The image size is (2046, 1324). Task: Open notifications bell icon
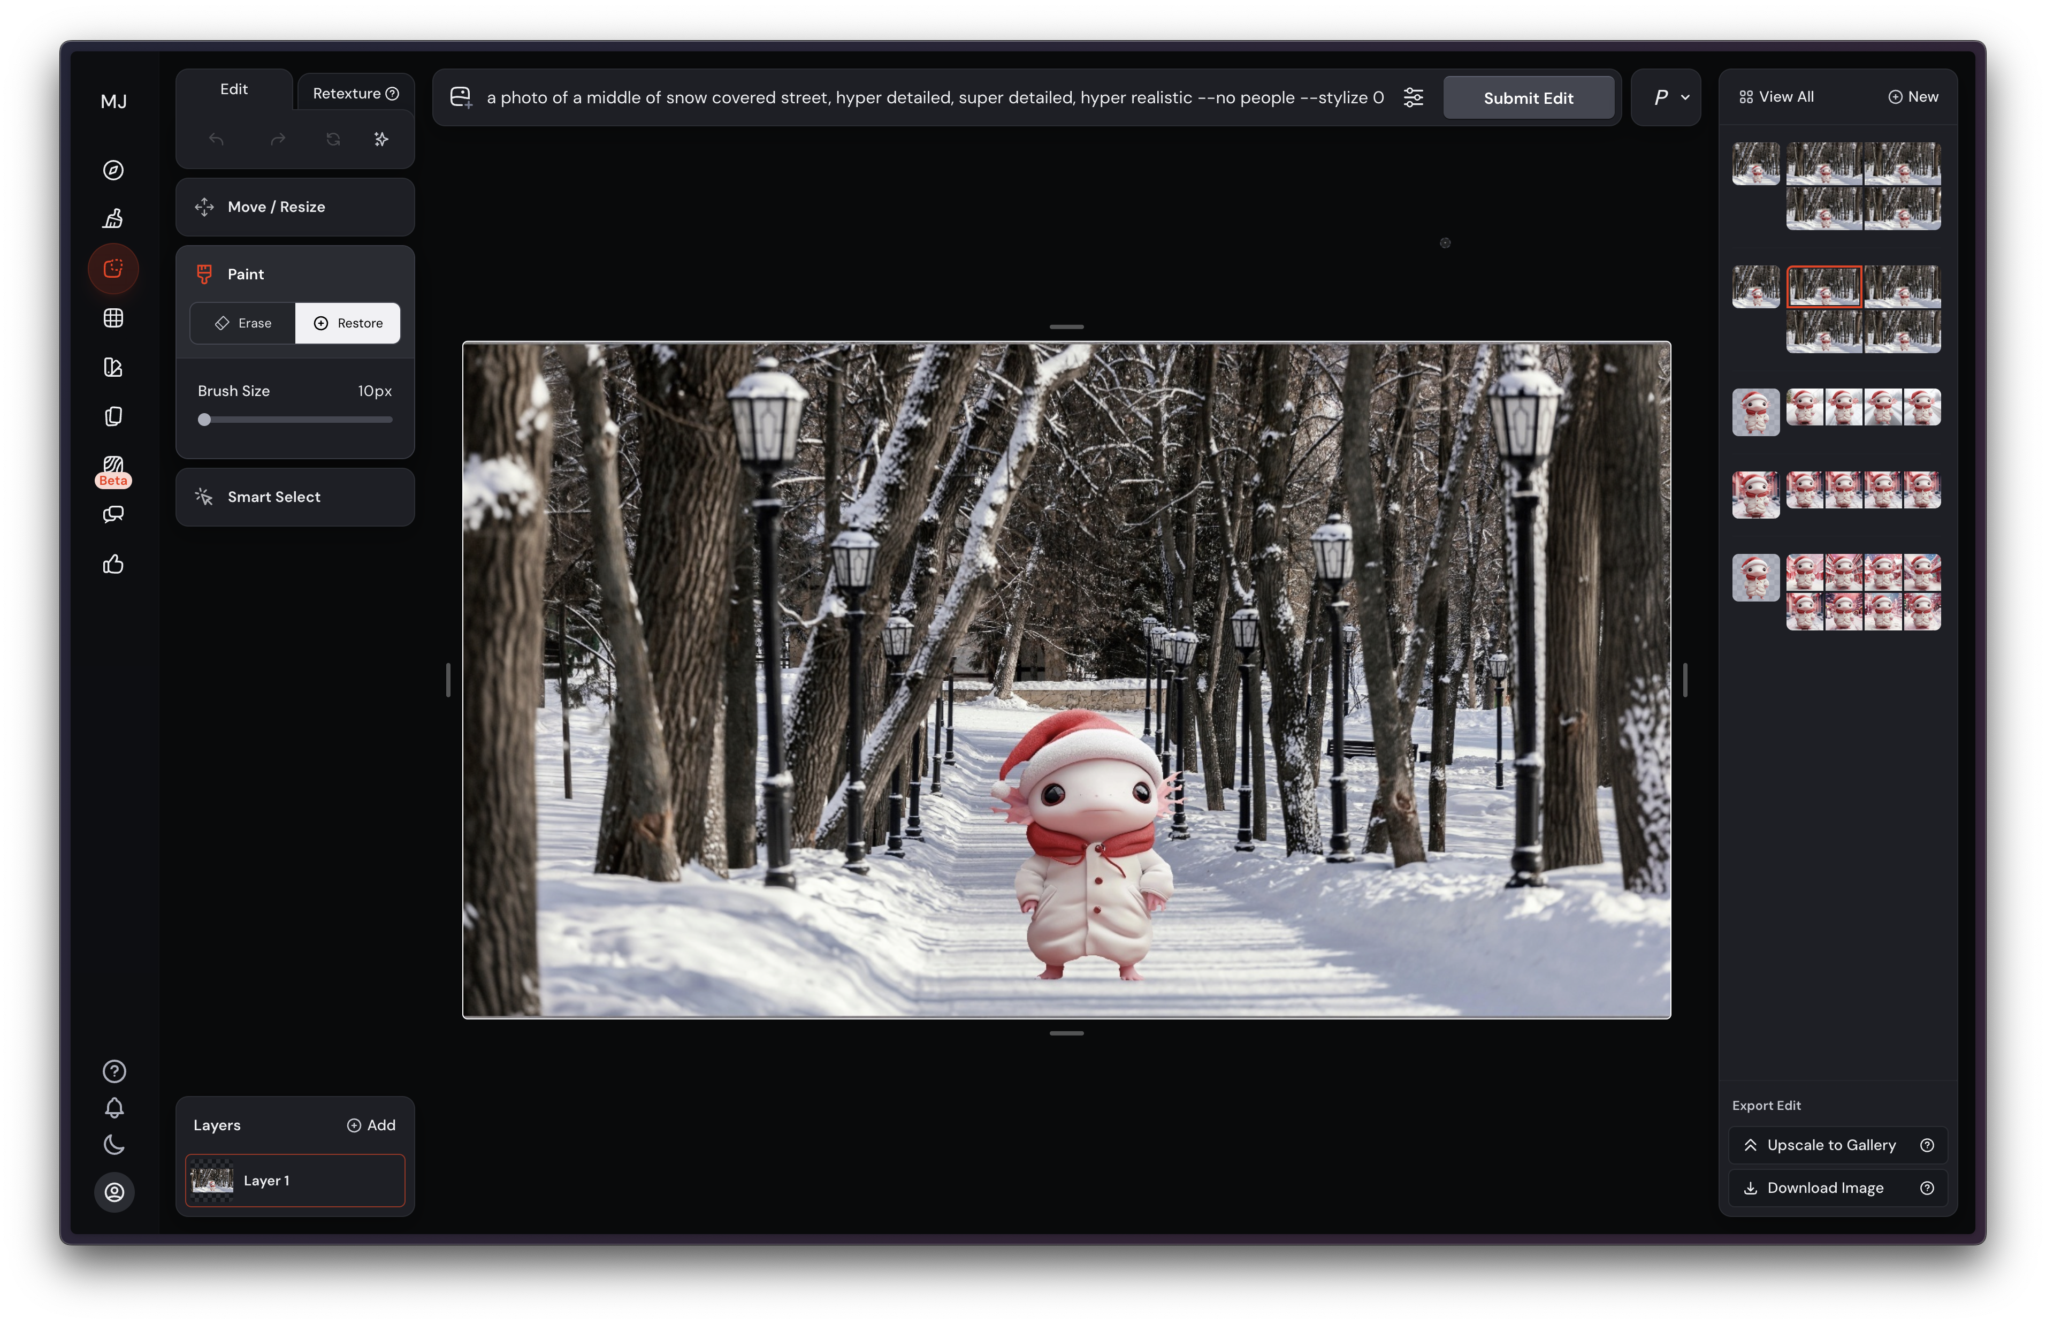(113, 1107)
